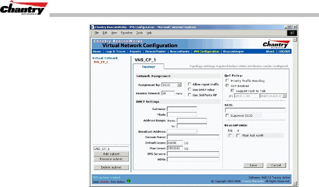Open the Tools menu
Viewport: 319px width, 187px height.
139,33
